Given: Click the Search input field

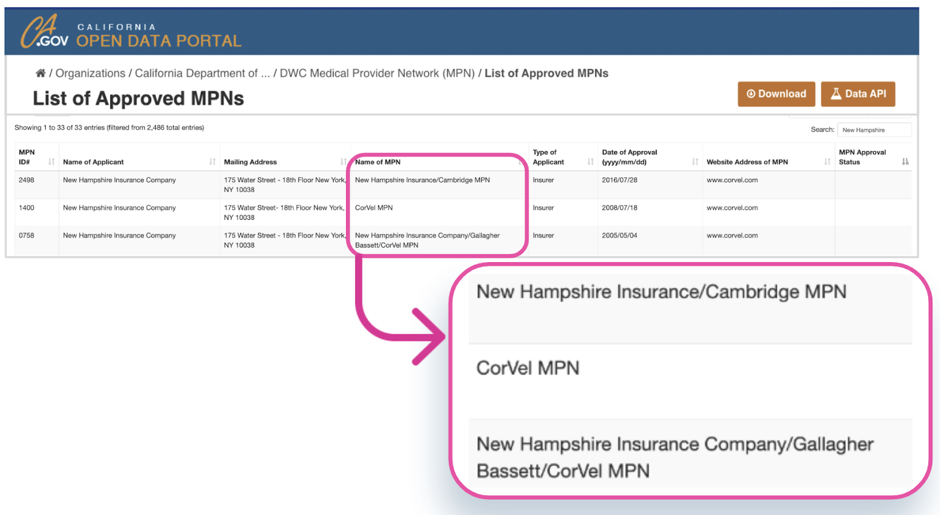Looking at the screenshot, I should coord(874,130).
